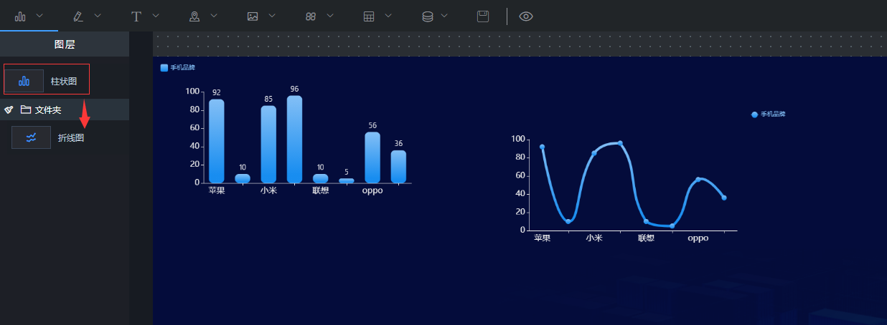This screenshot has width=887, height=325.
Task: Click 苹果 axis label on bar chart
Action: pyautogui.click(x=217, y=190)
